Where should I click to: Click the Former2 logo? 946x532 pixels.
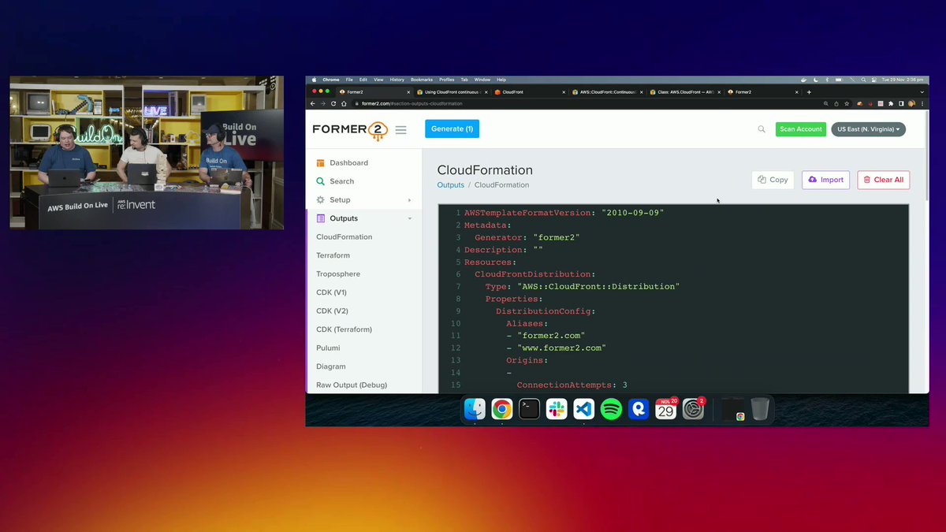click(x=350, y=130)
